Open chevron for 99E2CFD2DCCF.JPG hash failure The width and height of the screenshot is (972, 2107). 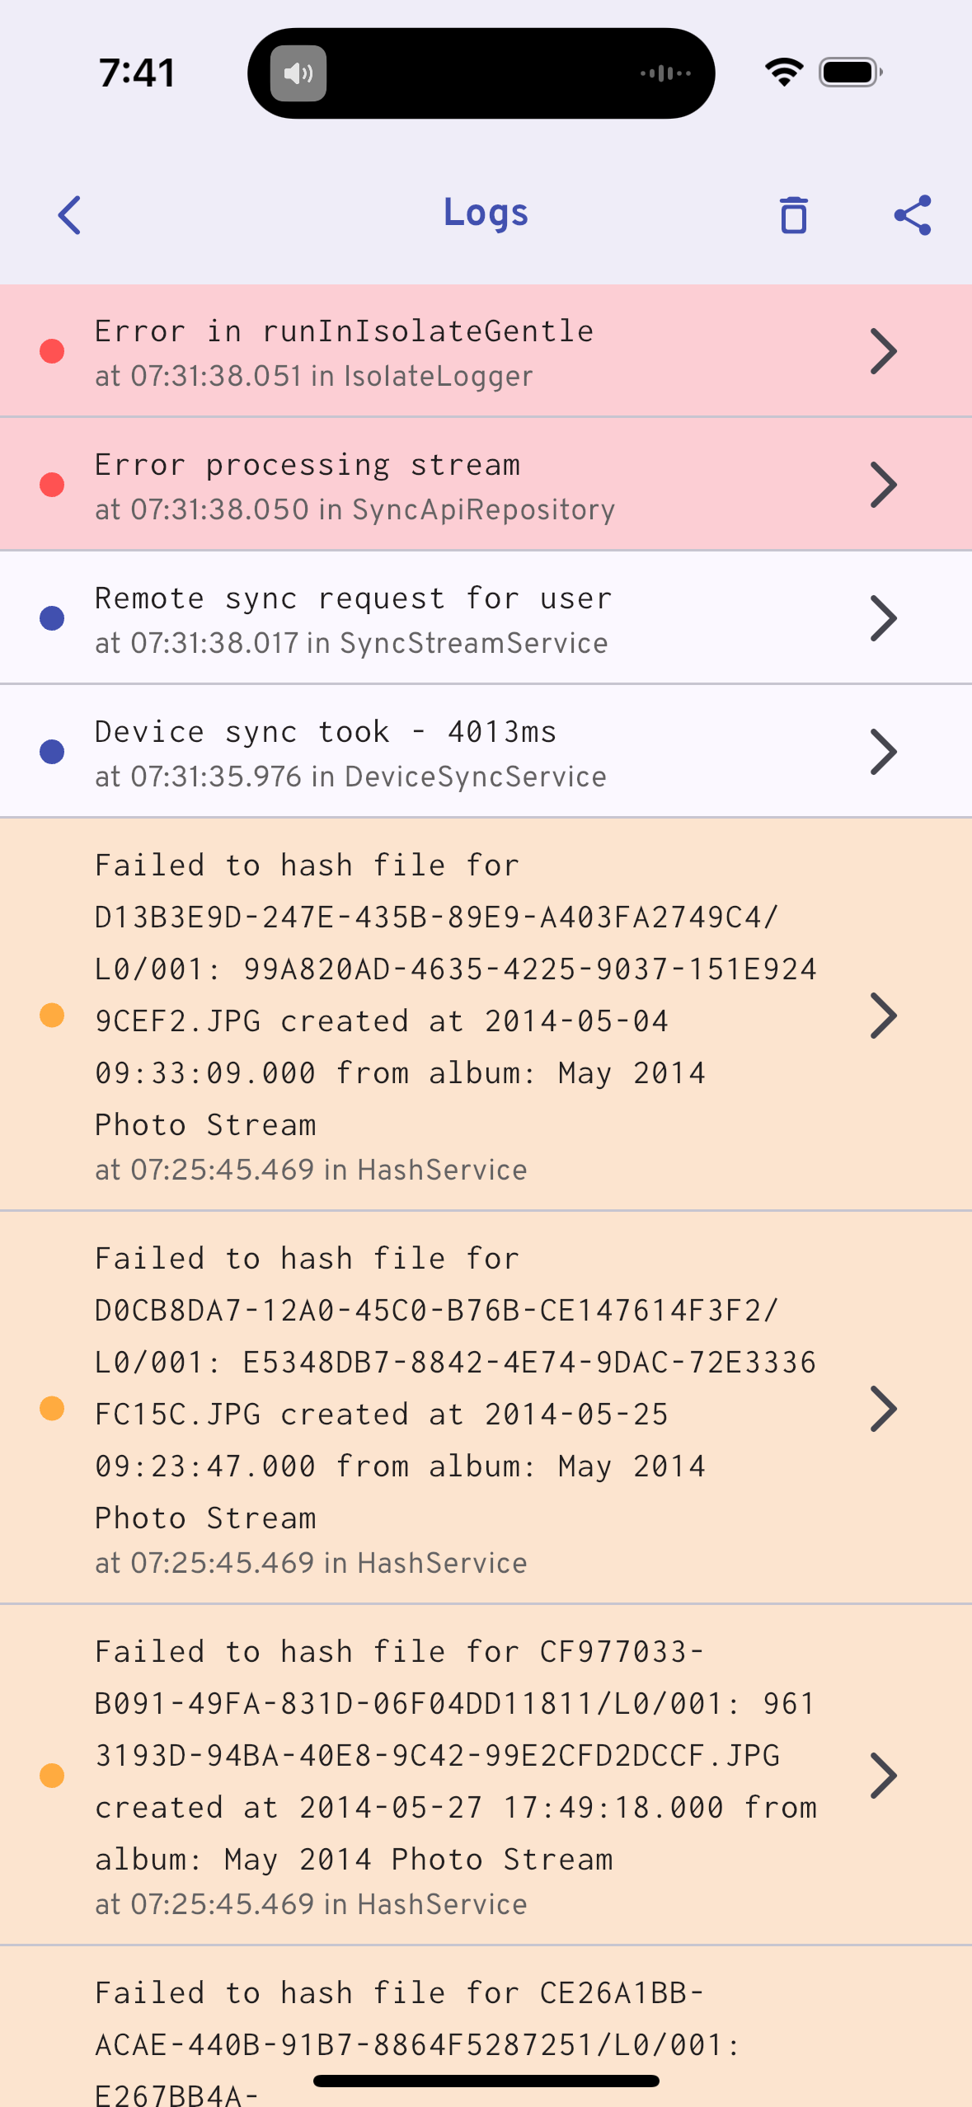[x=883, y=1776]
